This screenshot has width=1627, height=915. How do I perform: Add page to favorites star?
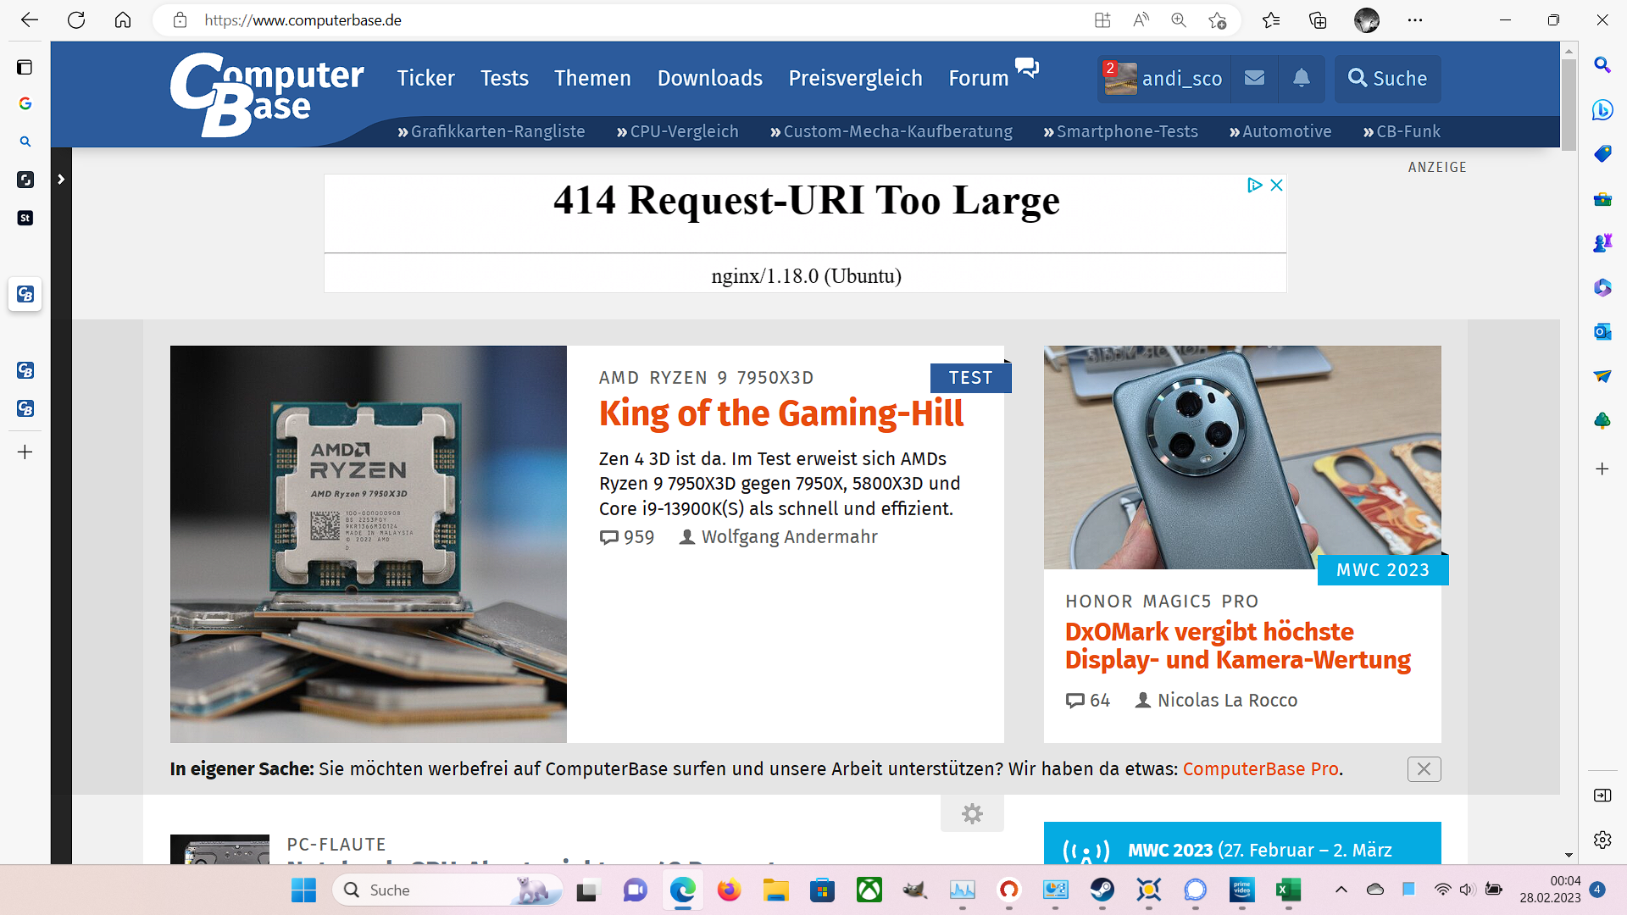point(1218,20)
